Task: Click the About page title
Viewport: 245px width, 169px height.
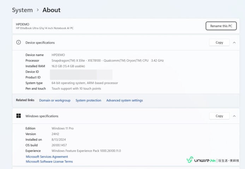Action: tap(52, 10)
